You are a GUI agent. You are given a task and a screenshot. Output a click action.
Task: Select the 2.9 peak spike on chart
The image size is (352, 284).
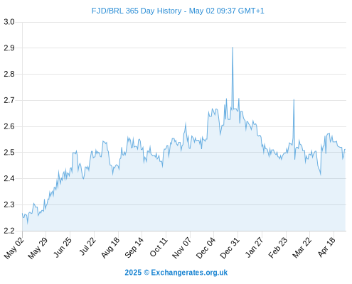(233, 48)
